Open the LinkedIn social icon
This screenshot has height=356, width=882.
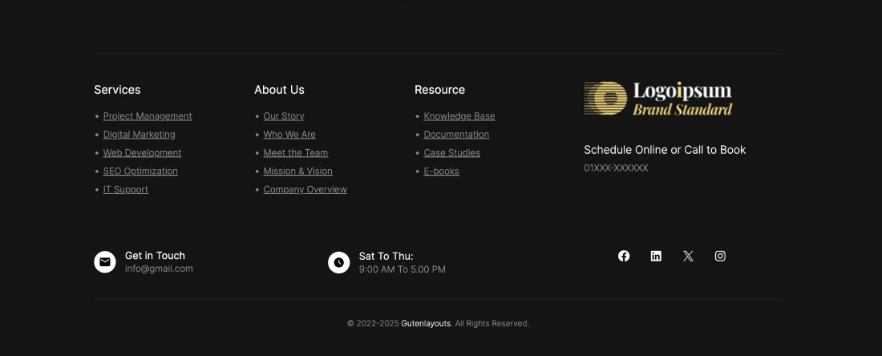[656, 256]
